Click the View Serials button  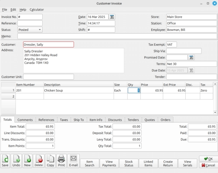click(187, 163)
